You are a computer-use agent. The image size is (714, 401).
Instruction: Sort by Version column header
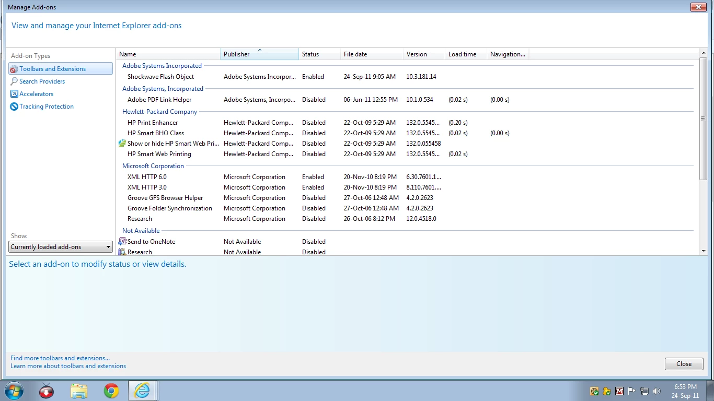tap(424, 54)
